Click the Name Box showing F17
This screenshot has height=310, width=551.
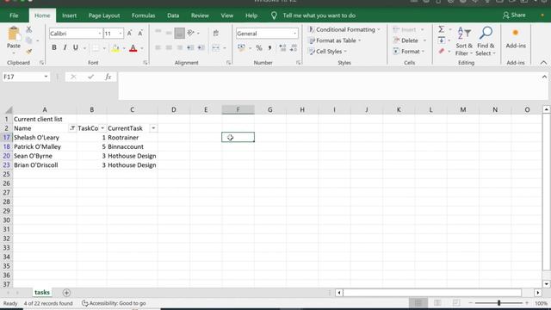coord(22,77)
